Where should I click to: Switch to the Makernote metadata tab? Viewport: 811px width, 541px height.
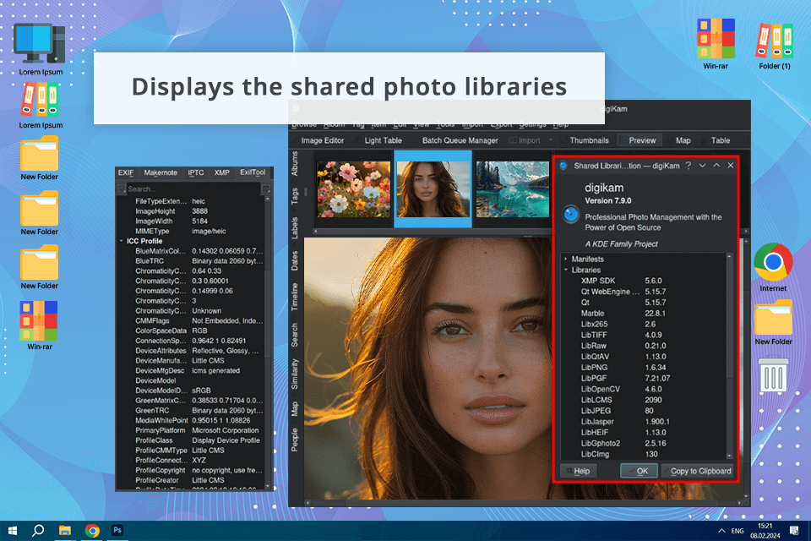tap(161, 173)
